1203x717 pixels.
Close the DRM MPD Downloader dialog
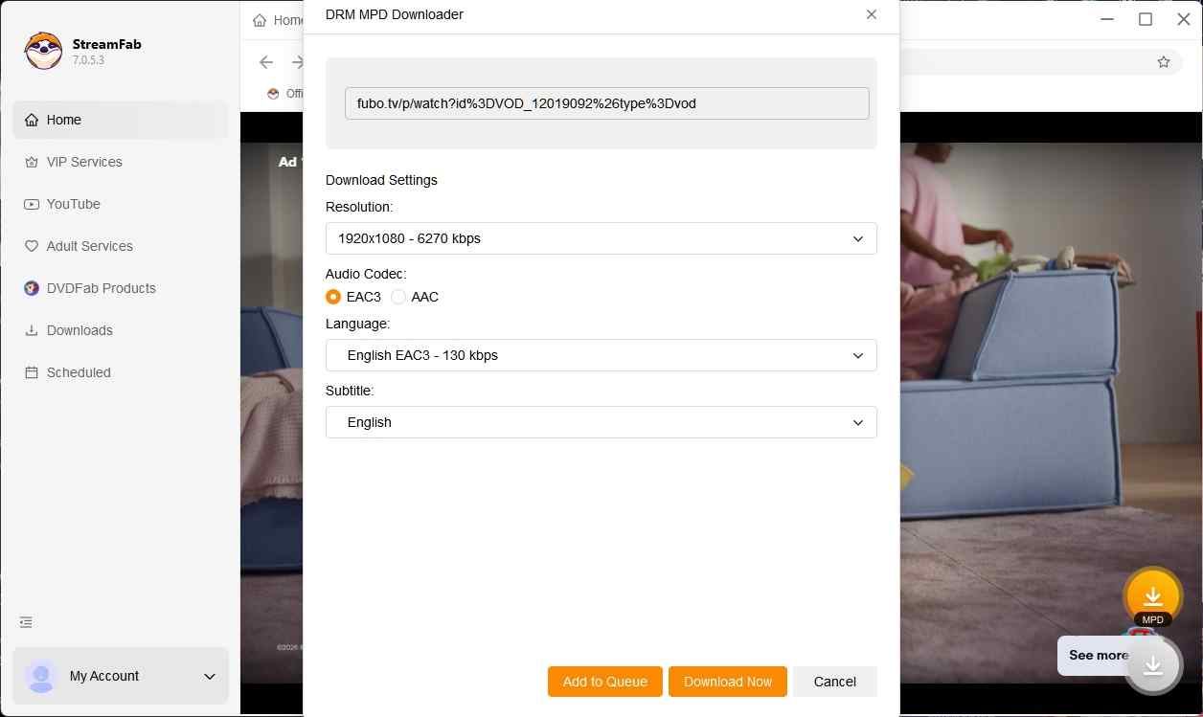(871, 14)
